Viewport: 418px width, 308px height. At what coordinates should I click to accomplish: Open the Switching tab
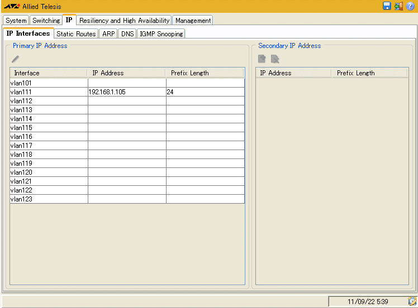(46, 21)
